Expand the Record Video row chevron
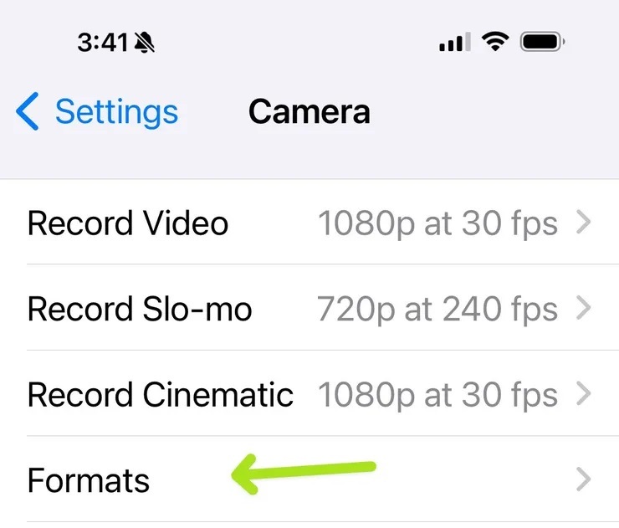This screenshot has width=619, height=528. click(584, 223)
